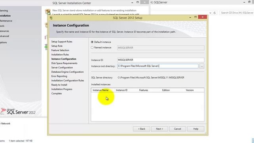This screenshot has width=254, height=143.
Task: Click the Instance Configuration heading
Action: click(x=71, y=25)
